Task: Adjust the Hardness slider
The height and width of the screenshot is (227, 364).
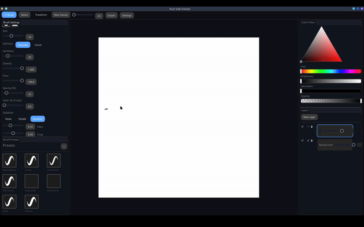Action: pos(13,56)
